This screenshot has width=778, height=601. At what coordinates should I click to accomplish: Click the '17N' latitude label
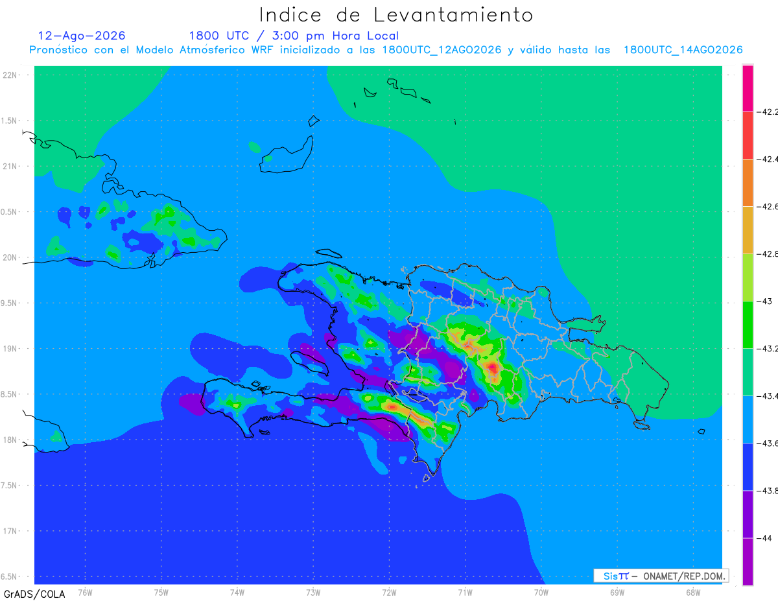point(10,532)
